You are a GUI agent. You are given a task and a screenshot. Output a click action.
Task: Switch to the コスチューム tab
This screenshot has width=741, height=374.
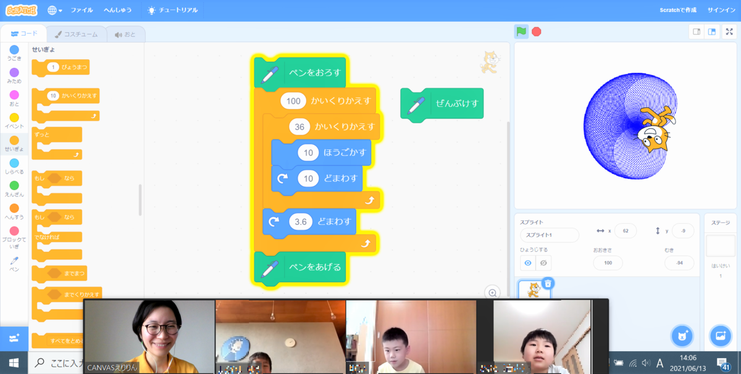pyautogui.click(x=75, y=35)
